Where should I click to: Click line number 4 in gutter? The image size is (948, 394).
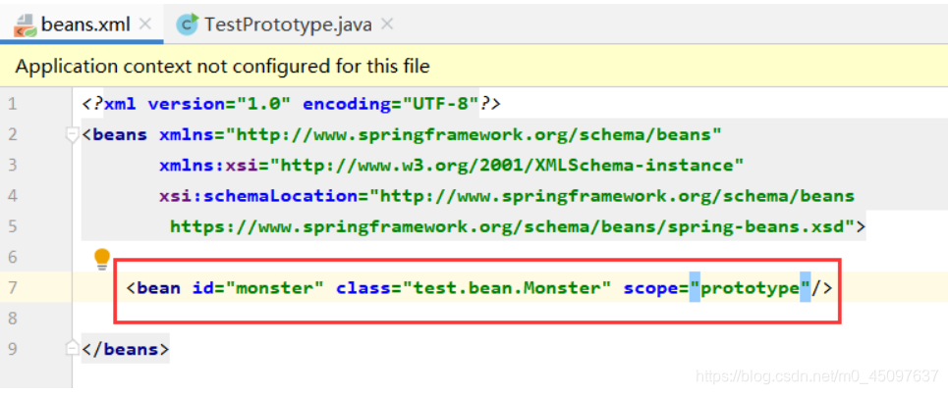[x=13, y=196]
